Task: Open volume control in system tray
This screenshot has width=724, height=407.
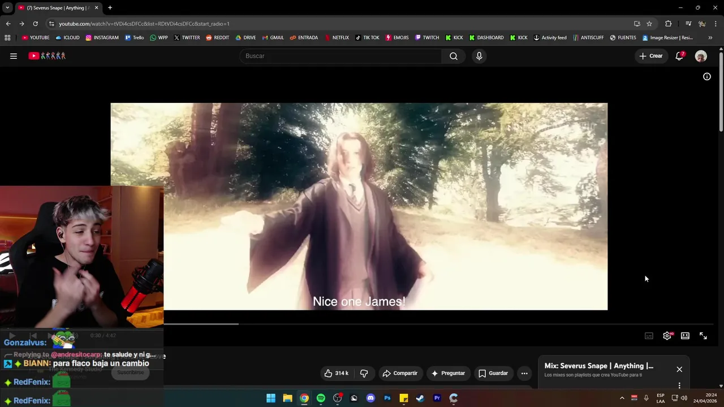Action: [684, 398]
